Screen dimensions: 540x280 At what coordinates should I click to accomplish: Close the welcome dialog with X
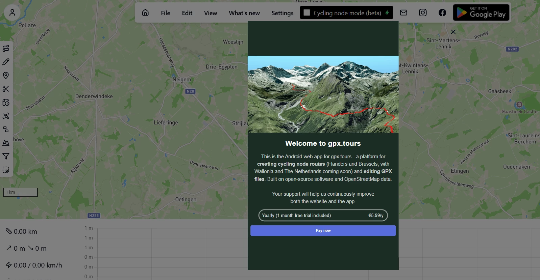453,32
